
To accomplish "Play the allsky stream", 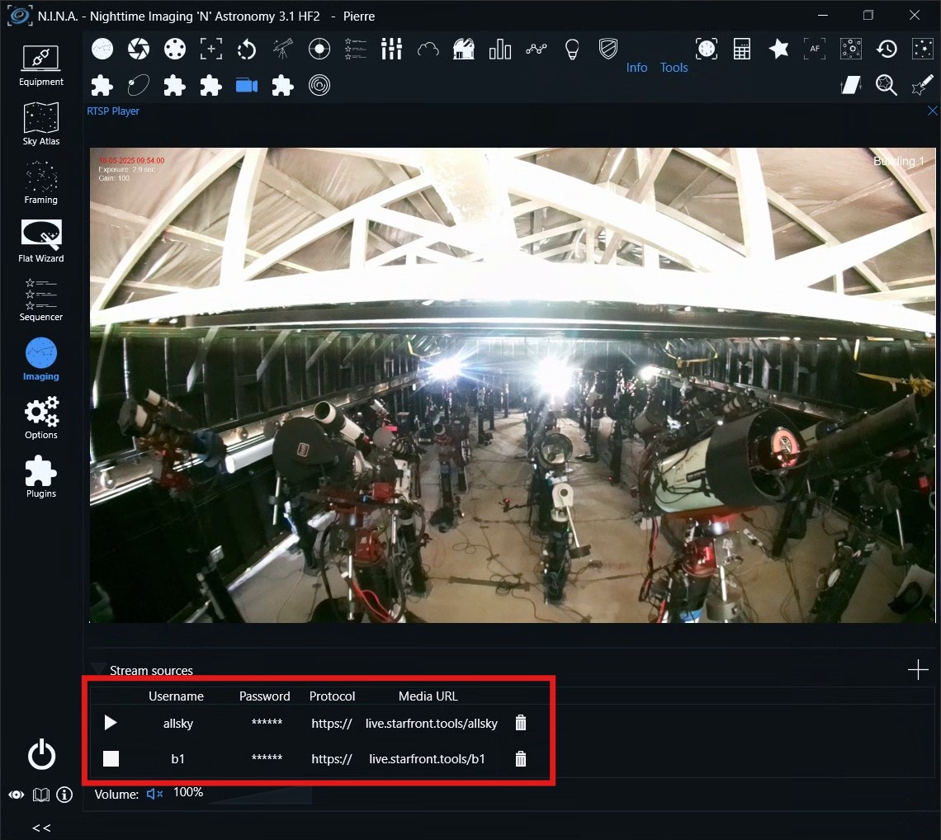I will click(111, 723).
